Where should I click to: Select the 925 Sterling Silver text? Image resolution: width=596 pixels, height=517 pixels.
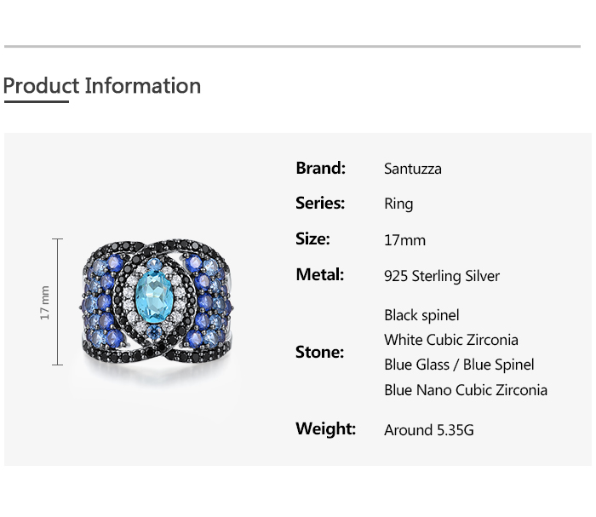tap(442, 276)
